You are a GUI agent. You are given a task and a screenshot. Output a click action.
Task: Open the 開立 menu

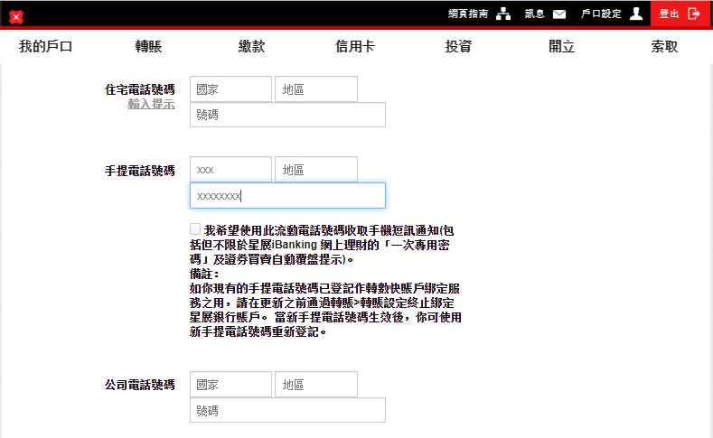point(561,47)
